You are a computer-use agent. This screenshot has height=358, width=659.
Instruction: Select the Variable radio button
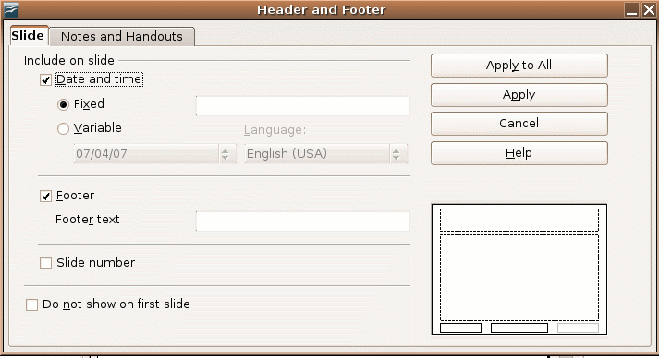[63, 128]
